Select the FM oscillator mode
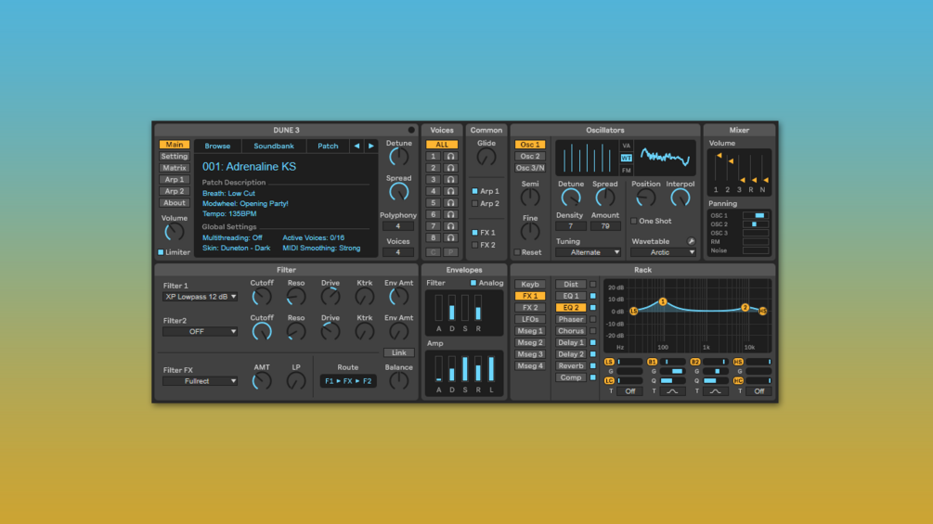Viewport: 933px width, 524px height. click(626, 171)
